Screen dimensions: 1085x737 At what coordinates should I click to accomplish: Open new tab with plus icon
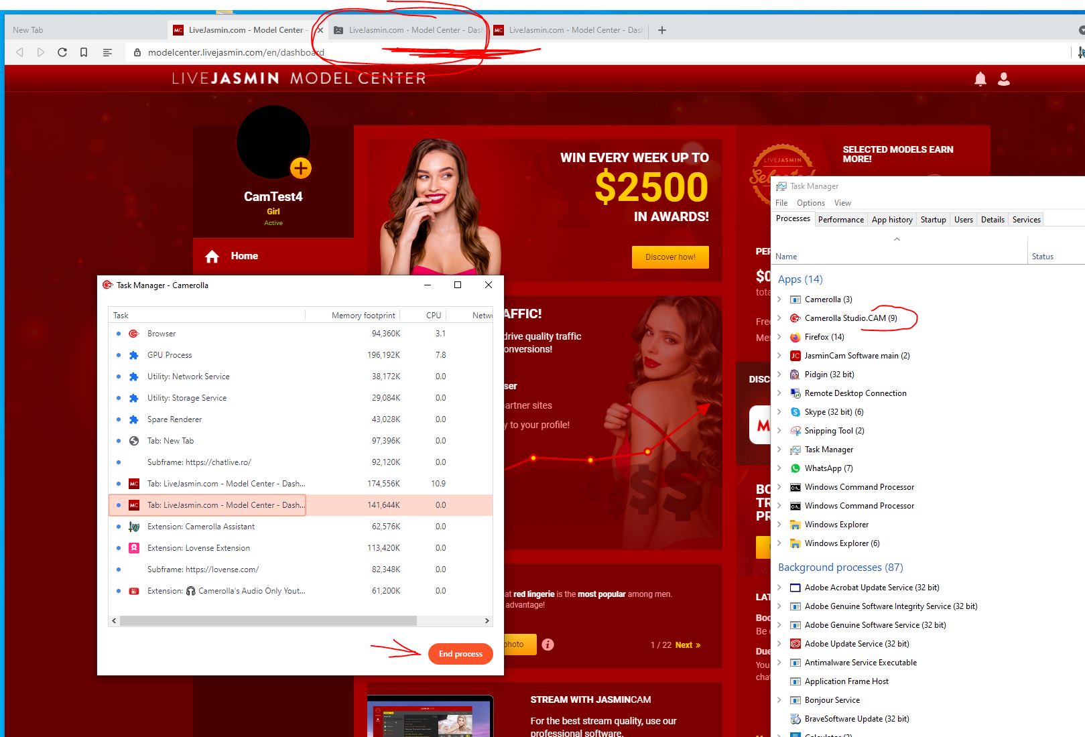click(662, 30)
